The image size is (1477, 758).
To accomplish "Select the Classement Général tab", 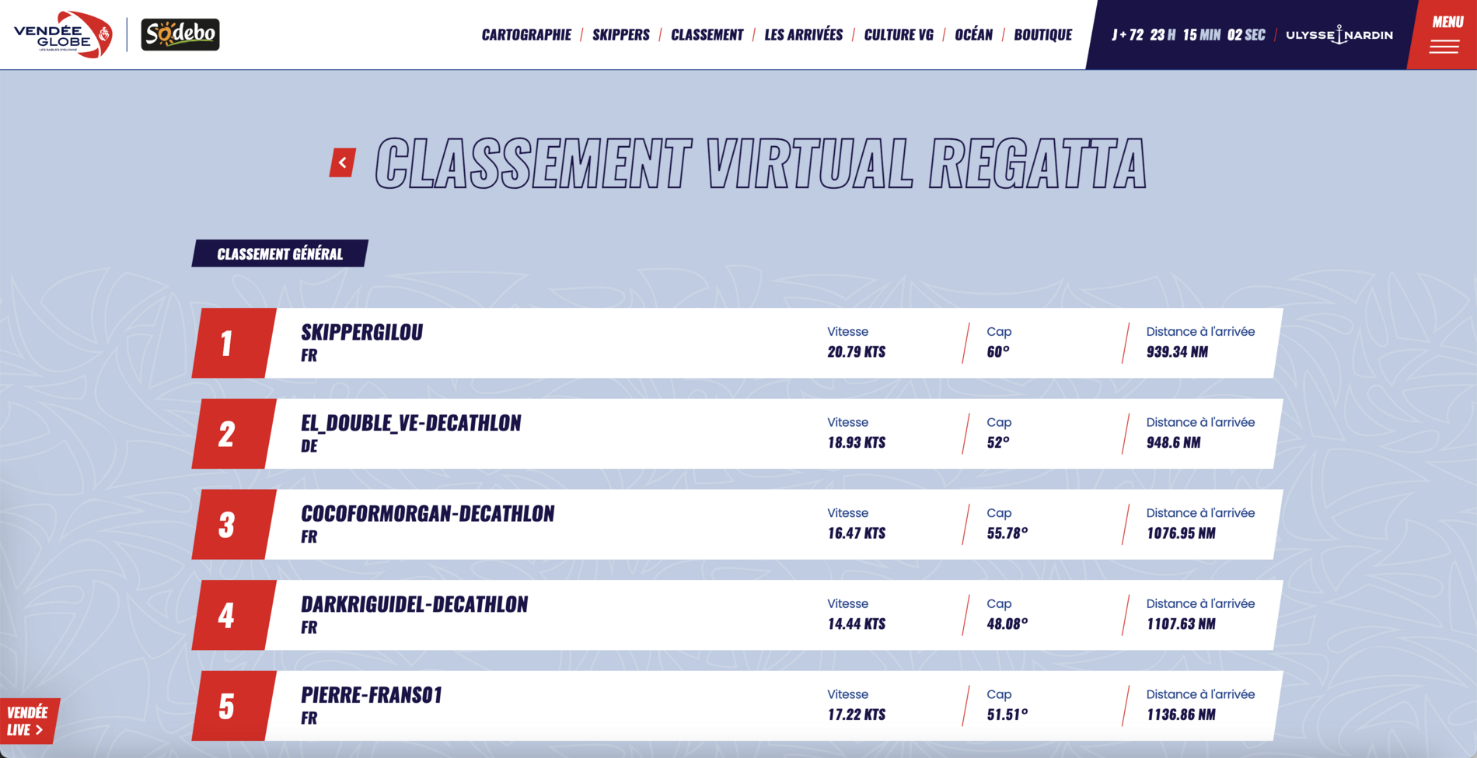I will point(280,253).
